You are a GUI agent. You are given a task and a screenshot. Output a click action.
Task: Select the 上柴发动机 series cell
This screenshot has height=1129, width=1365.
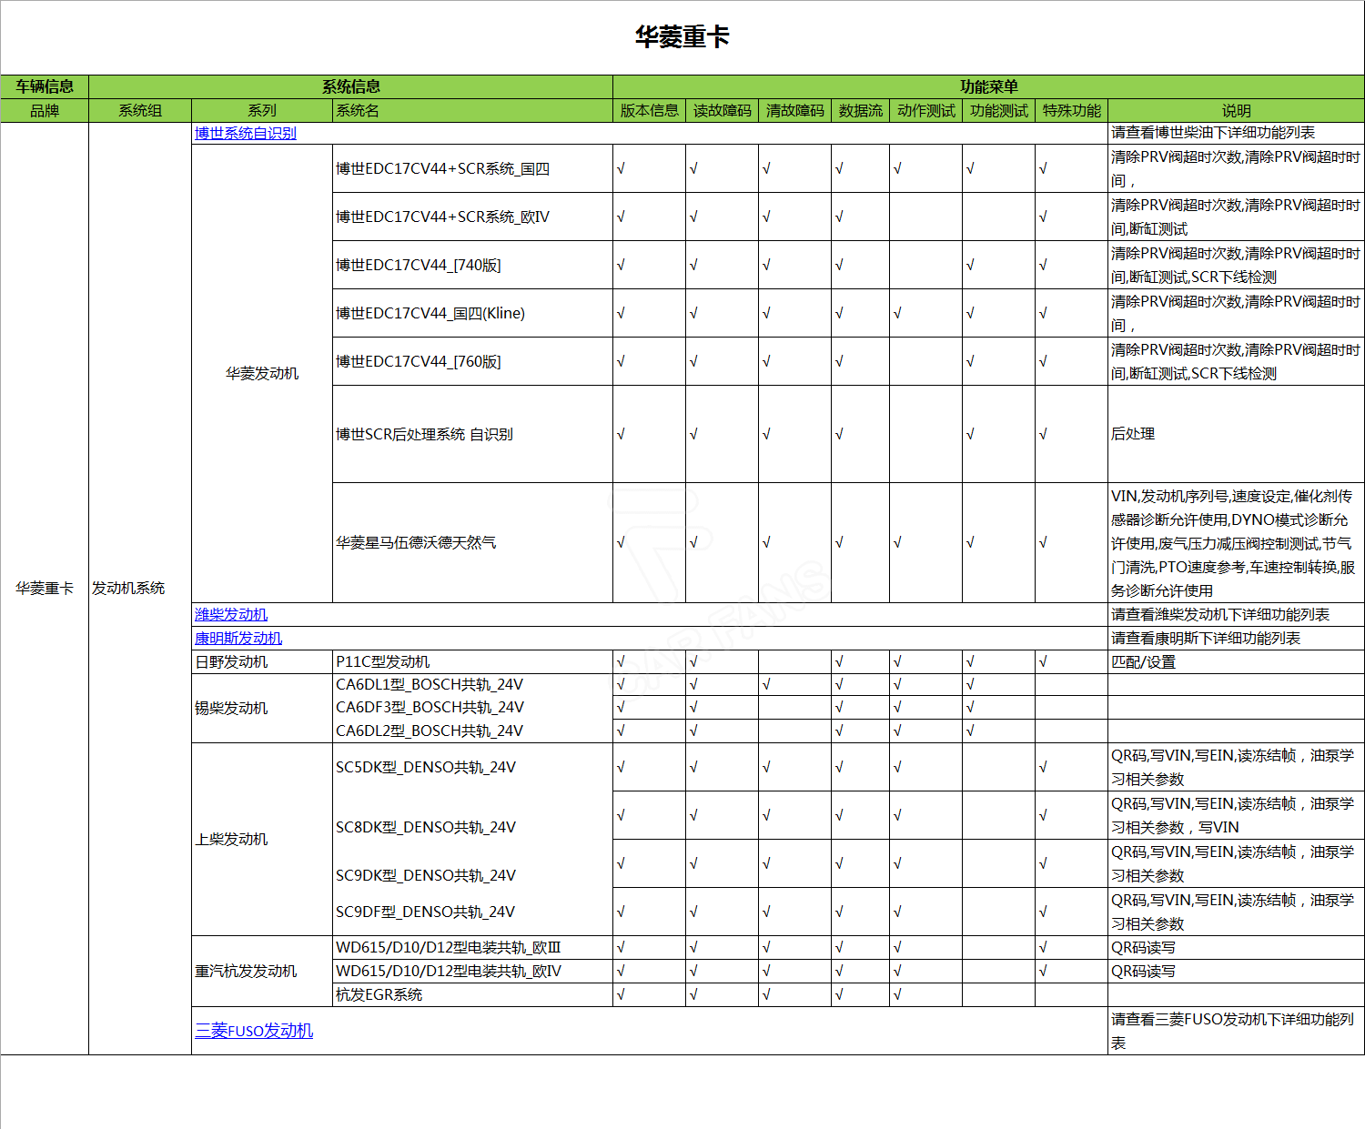[x=262, y=839]
